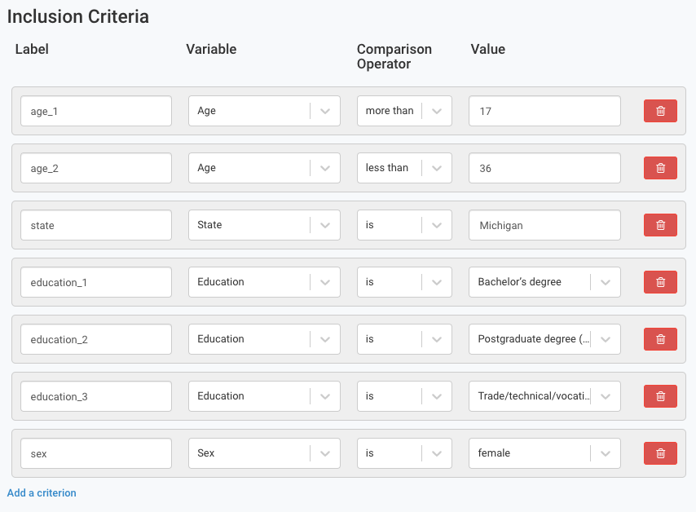This screenshot has width=696, height=512.
Task: Delete the education_3 criterion
Action: 660,396
